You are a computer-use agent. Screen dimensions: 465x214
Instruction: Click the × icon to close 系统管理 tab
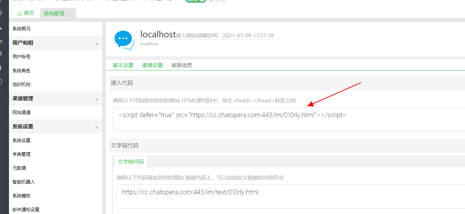[x=70, y=13]
